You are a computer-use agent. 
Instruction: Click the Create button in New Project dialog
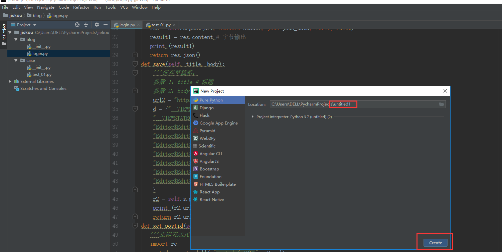click(x=435, y=243)
